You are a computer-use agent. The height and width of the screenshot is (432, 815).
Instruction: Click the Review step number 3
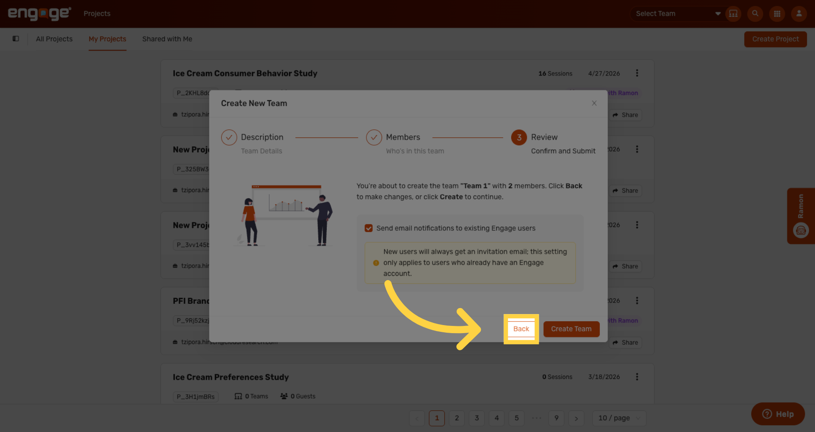click(519, 137)
